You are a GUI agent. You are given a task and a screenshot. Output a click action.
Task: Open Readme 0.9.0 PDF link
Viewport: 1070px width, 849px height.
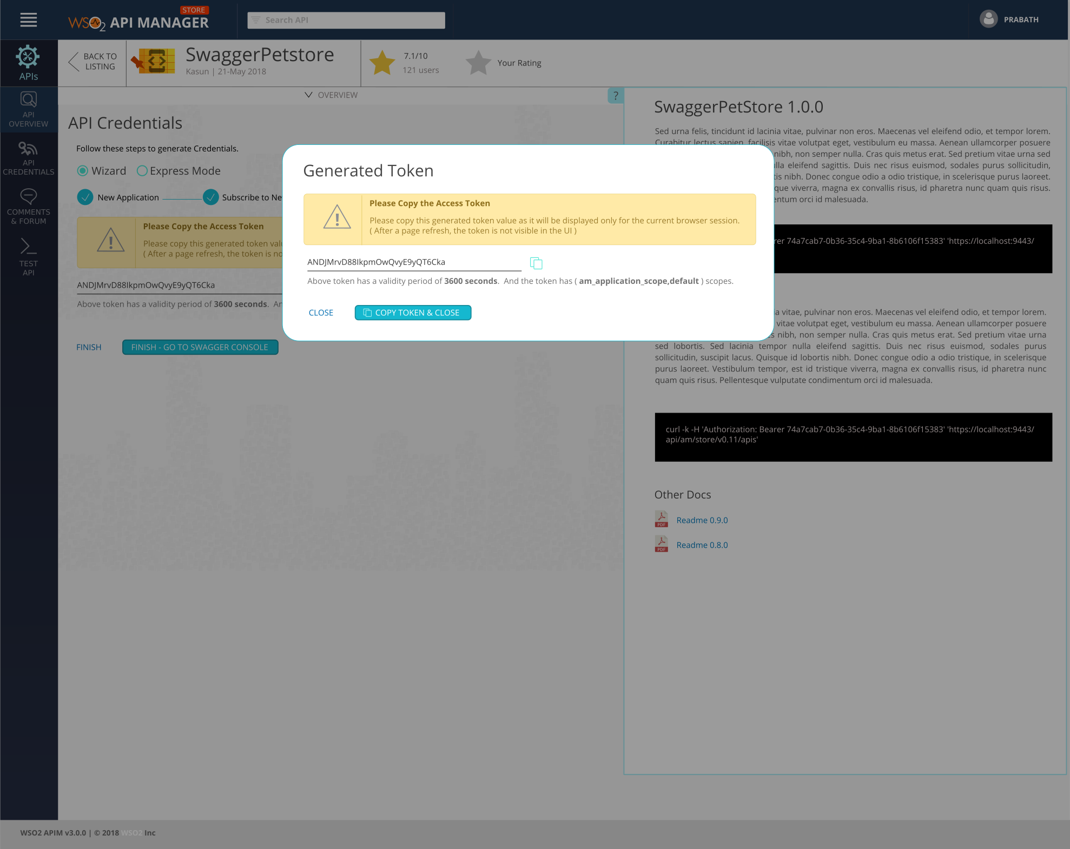coord(702,520)
